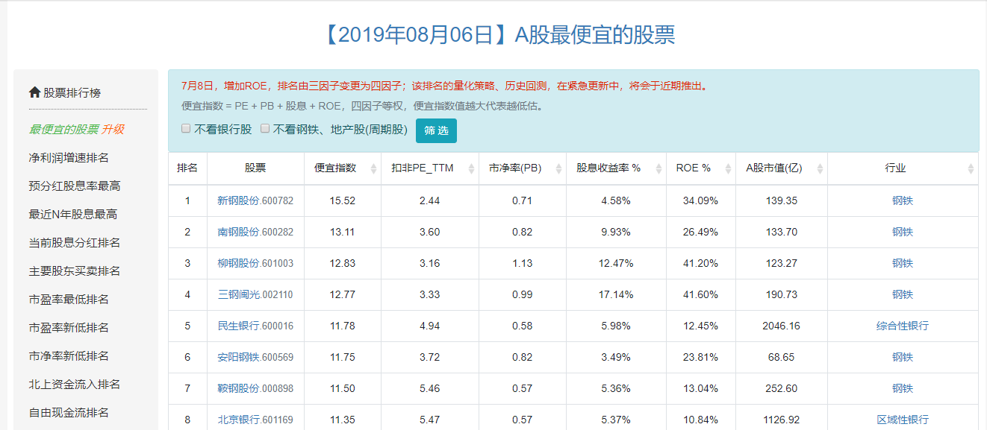
Task: Click the 筛选 filter button
Action: pyautogui.click(x=436, y=130)
